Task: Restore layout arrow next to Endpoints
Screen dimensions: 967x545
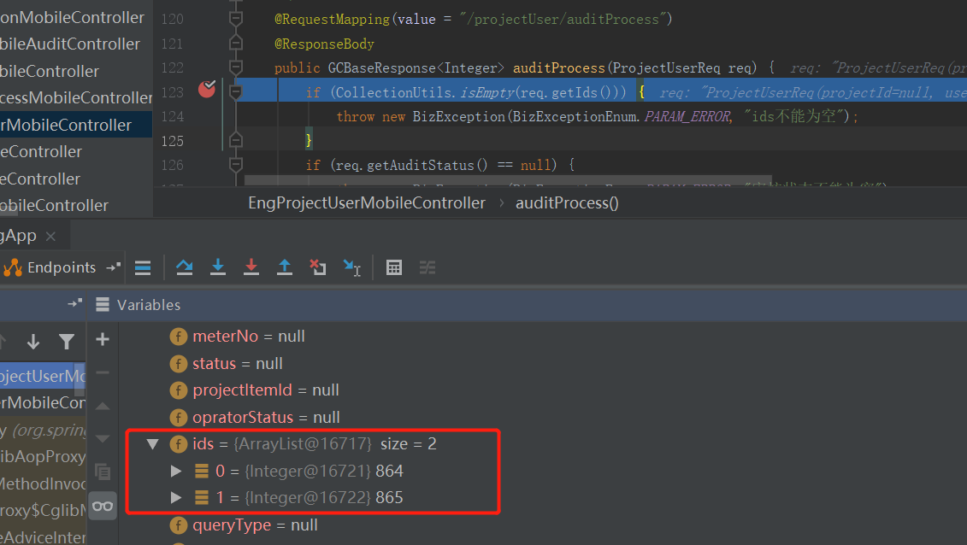Action: coord(113,267)
